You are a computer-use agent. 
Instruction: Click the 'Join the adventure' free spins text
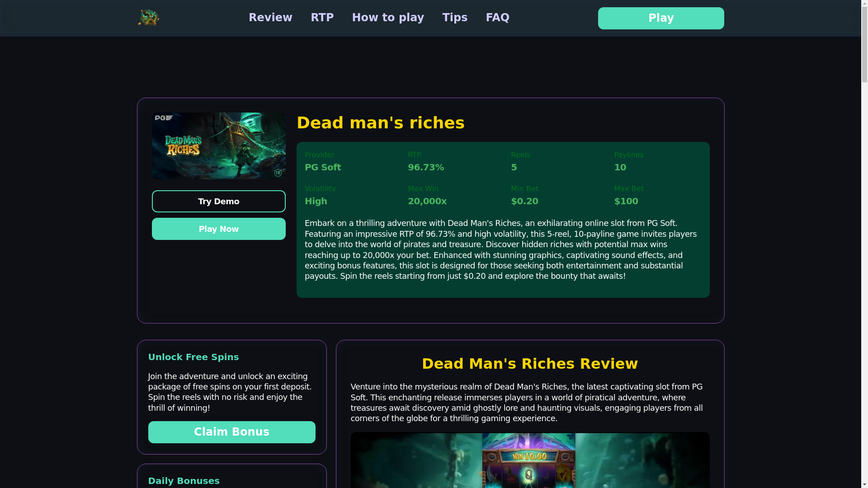232,392
